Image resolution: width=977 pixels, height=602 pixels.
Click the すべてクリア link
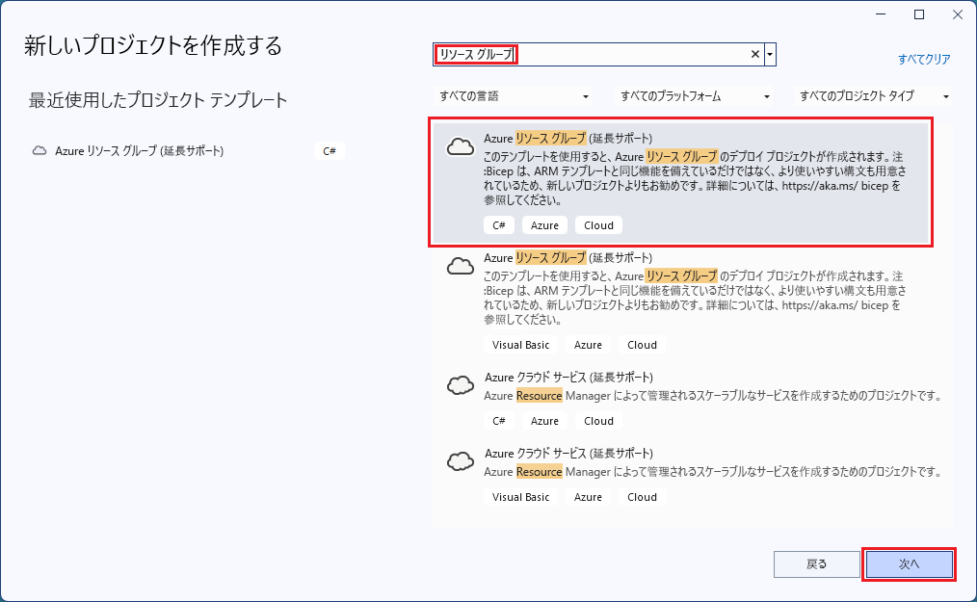pos(924,59)
